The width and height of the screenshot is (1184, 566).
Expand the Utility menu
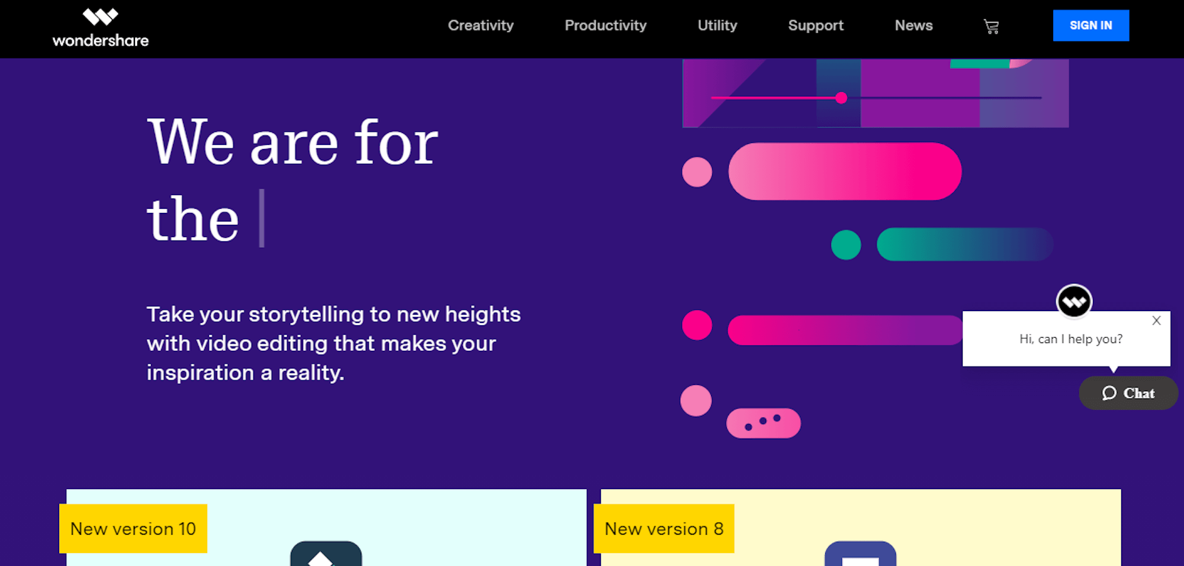point(718,25)
